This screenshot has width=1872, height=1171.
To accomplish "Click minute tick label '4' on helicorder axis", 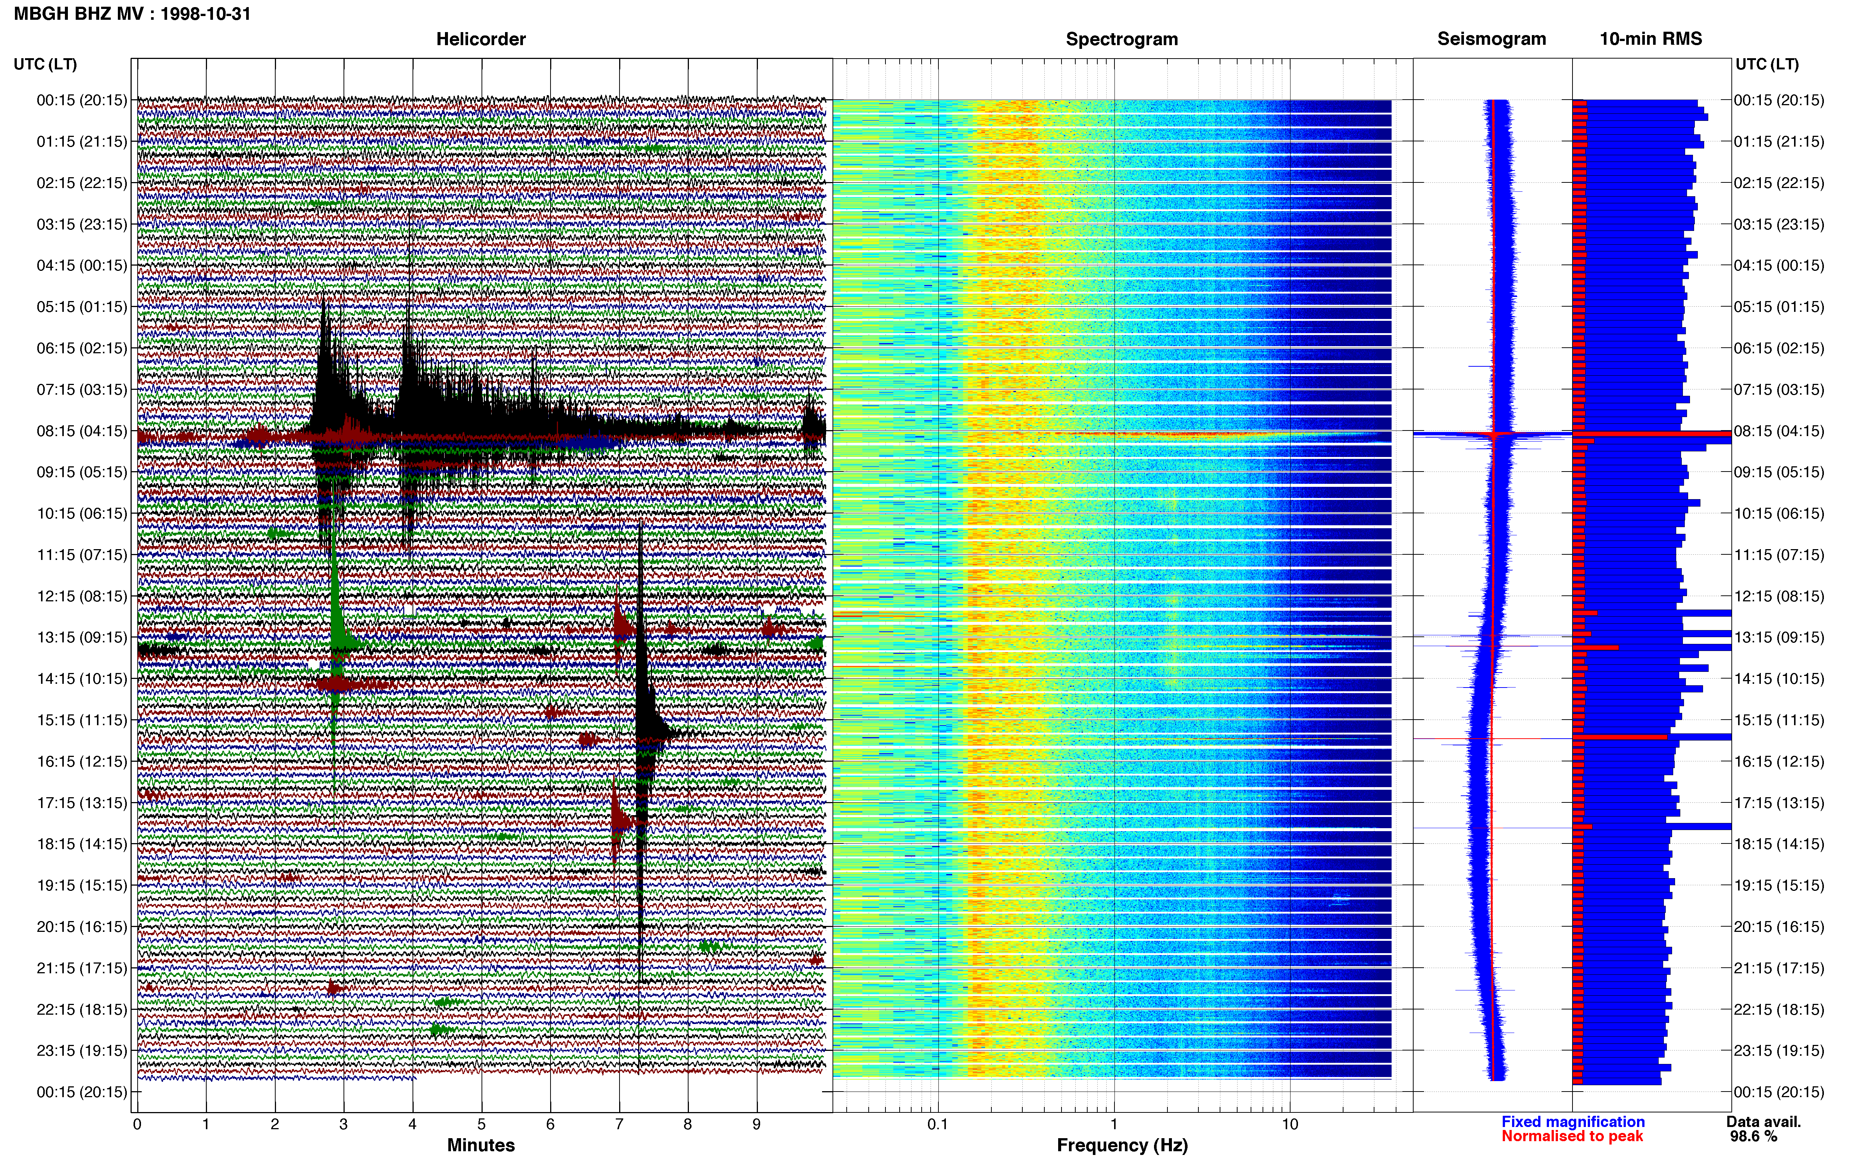I will 413,1124.
